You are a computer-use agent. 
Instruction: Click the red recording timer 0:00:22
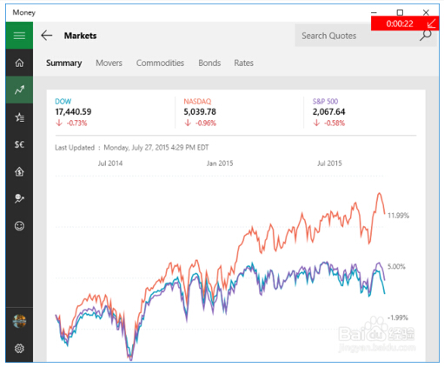(x=400, y=23)
